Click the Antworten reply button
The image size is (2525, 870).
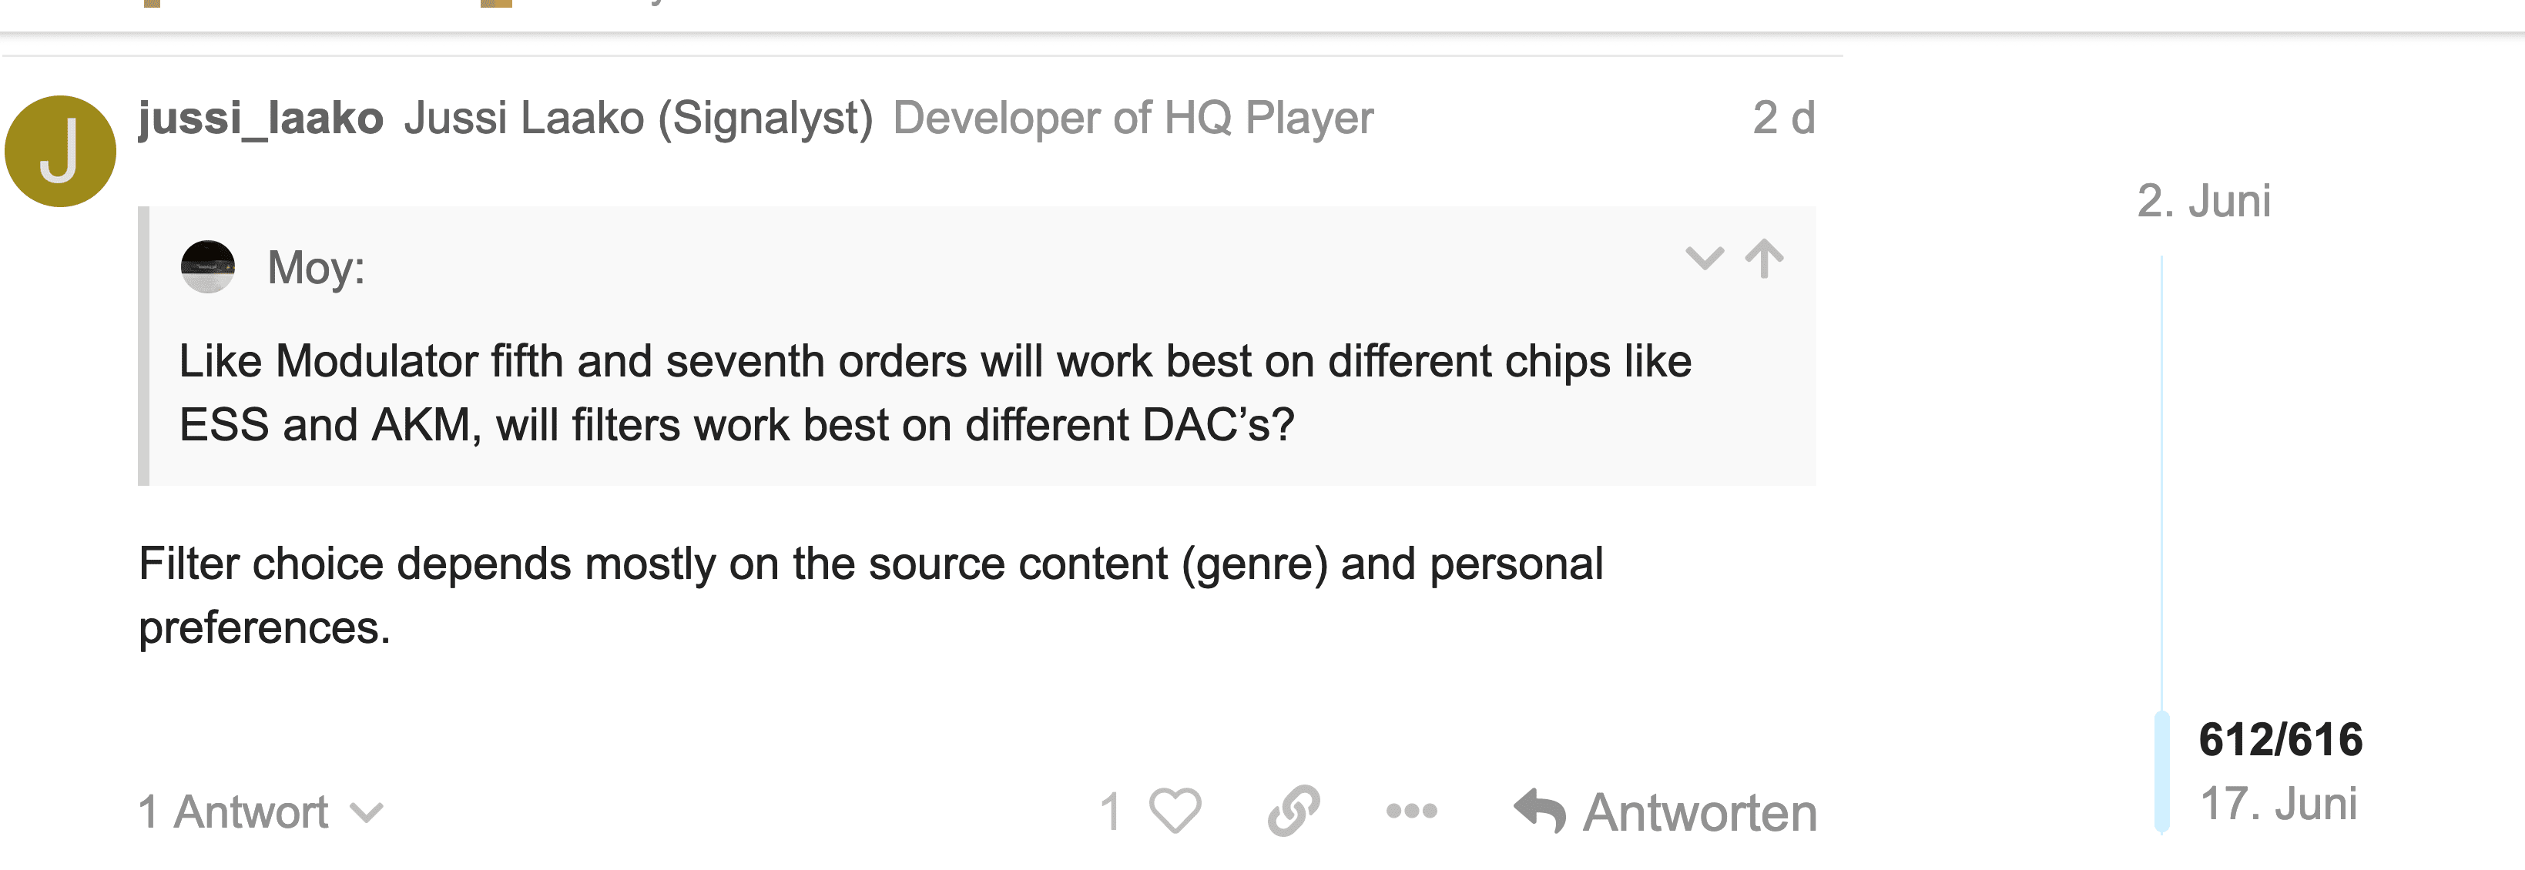[1665, 811]
